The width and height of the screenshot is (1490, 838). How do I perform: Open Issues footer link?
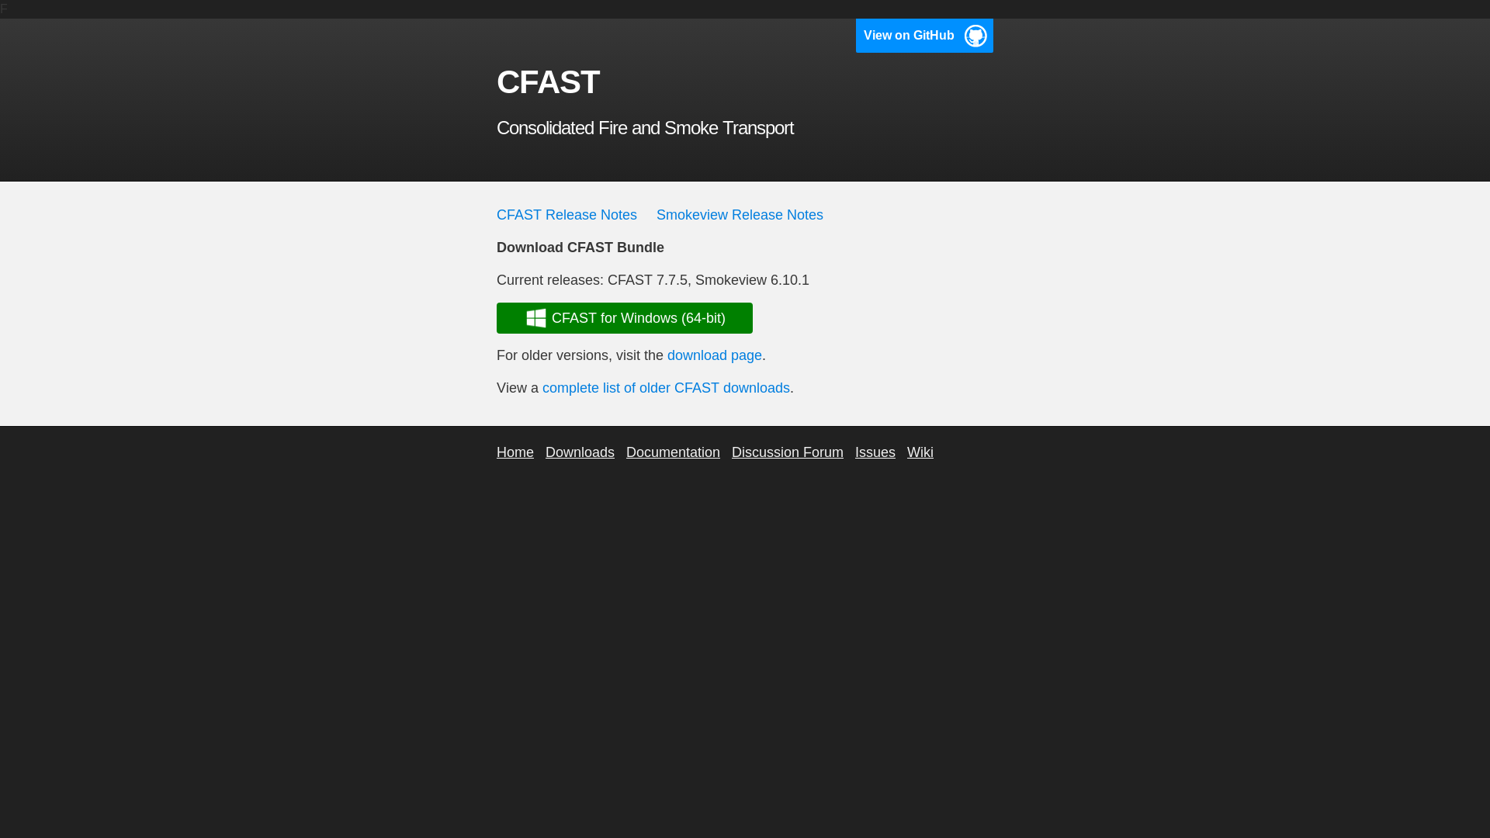point(875,452)
